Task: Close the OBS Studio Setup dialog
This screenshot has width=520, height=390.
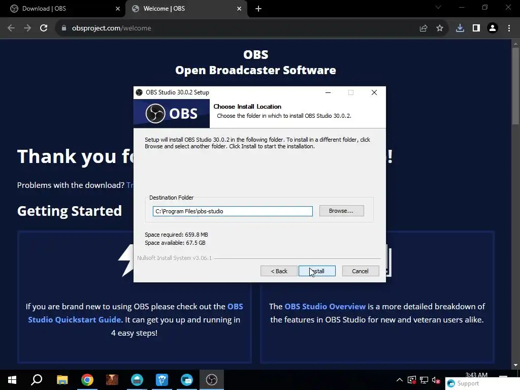Action: pos(374,92)
